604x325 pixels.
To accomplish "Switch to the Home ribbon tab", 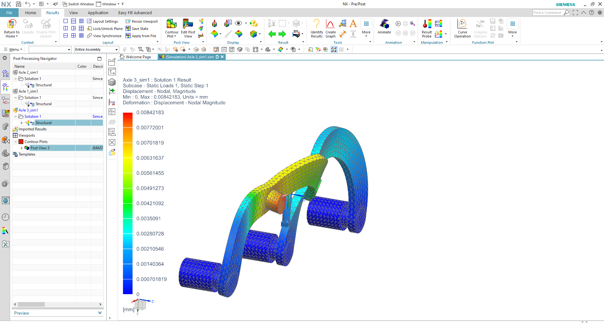I will pyautogui.click(x=31, y=13).
